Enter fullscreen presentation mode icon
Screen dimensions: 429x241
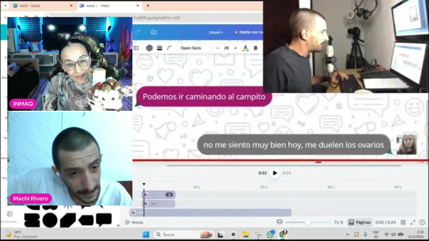tap(413, 222)
